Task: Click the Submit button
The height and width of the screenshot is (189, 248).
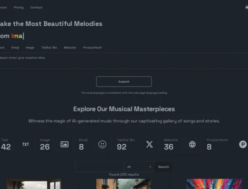Action: tap(124, 81)
